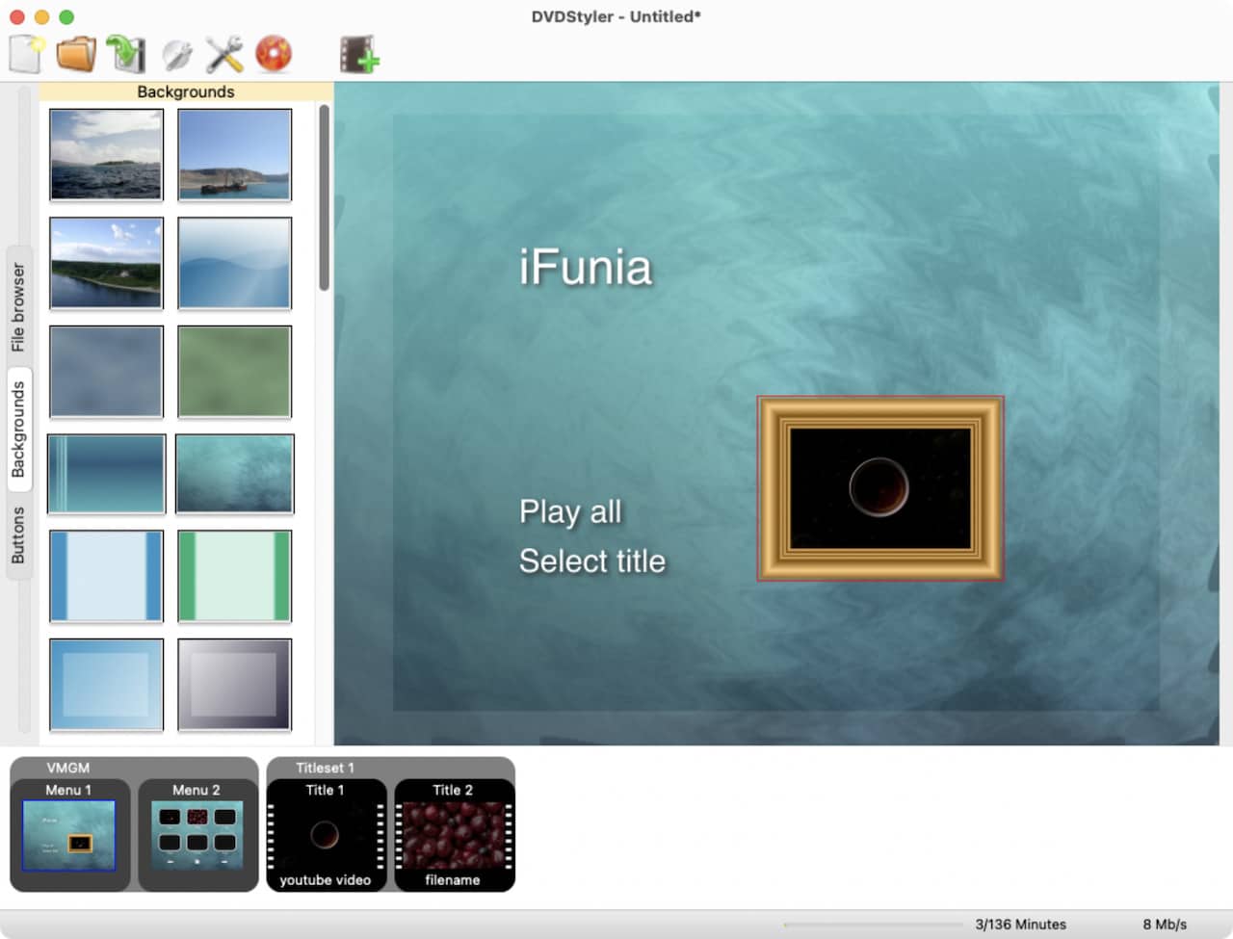Open settings with crossed tools icon

[224, 55]
